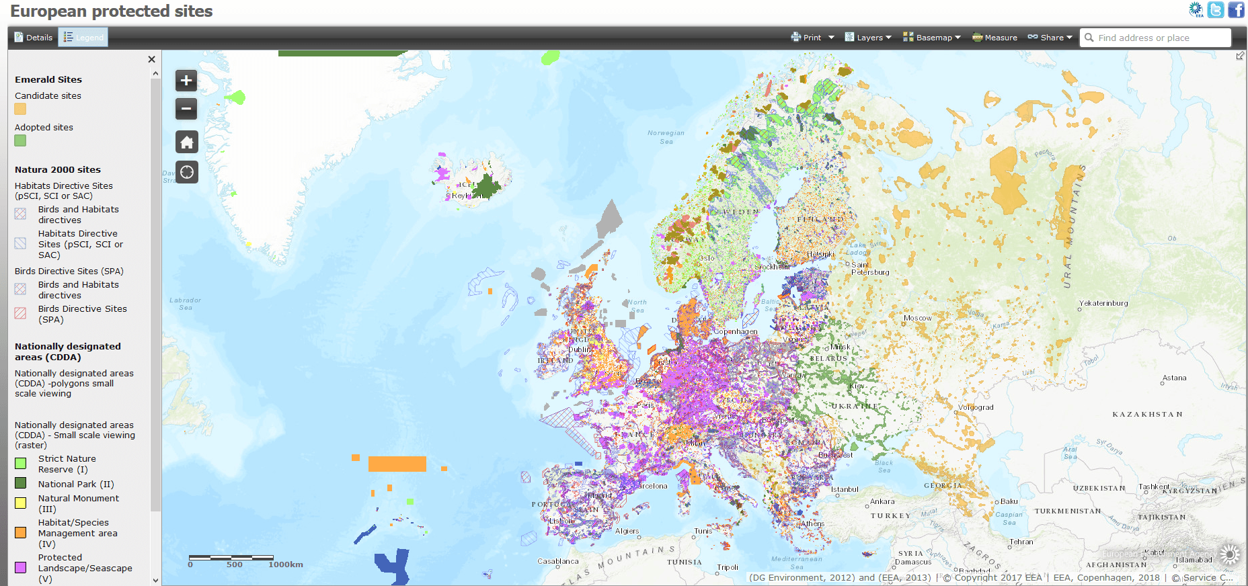Click the Emerald Sites heading

pos(48,79)
